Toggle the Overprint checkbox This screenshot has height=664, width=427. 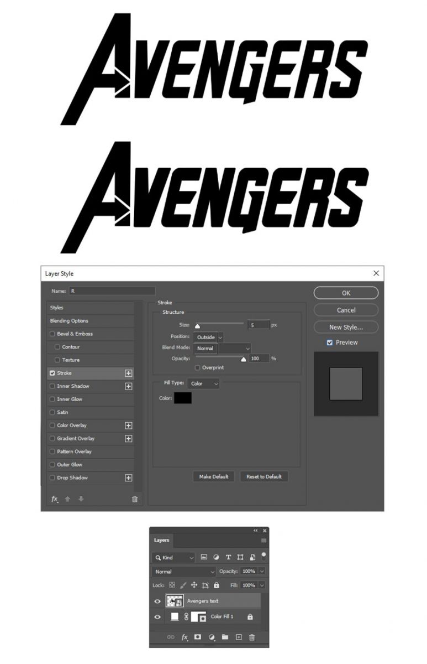point(197,367)
